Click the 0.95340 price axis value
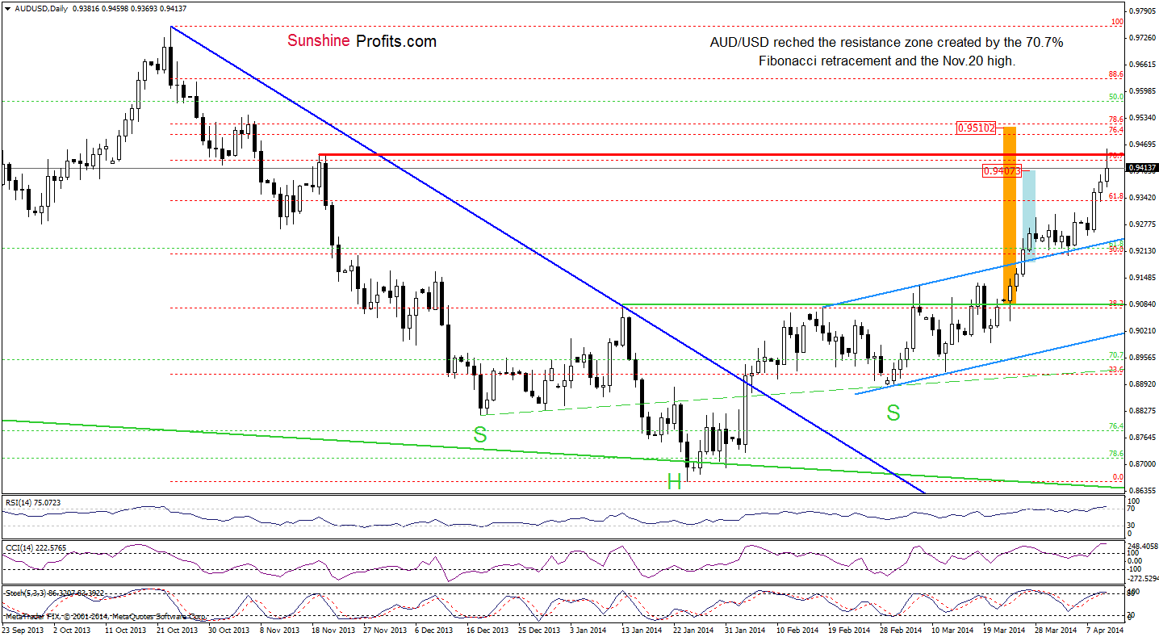Viewport: 1159px width, 637px height. click(1143, 118)
